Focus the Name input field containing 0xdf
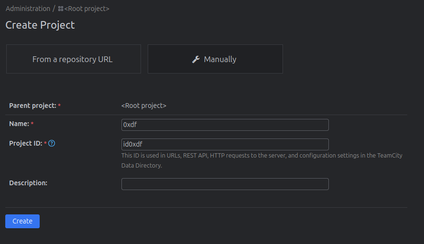The width and height of the screenshot is (424, 244). pyautogui.click(x=225, y=125)
